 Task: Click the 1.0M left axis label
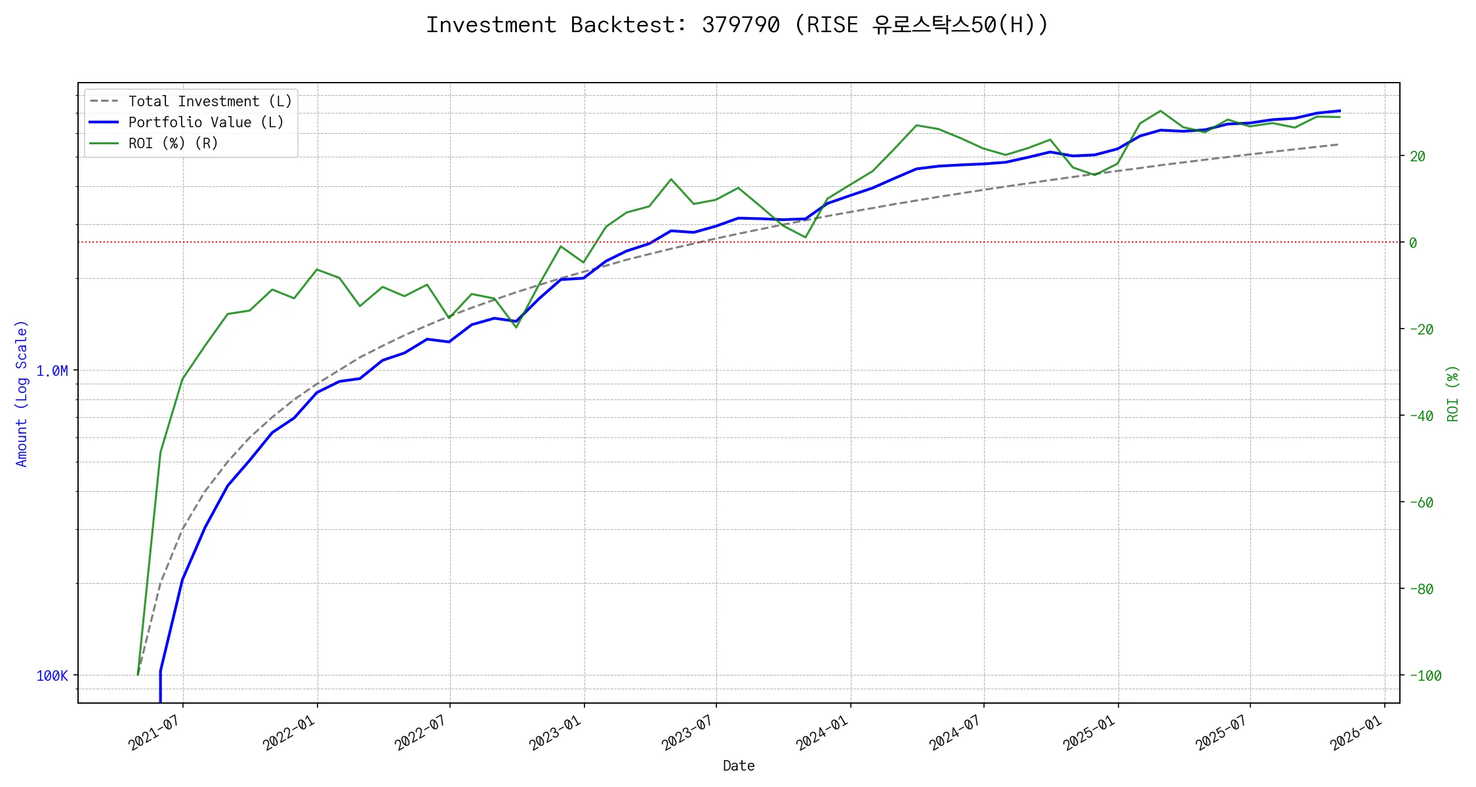52,371
